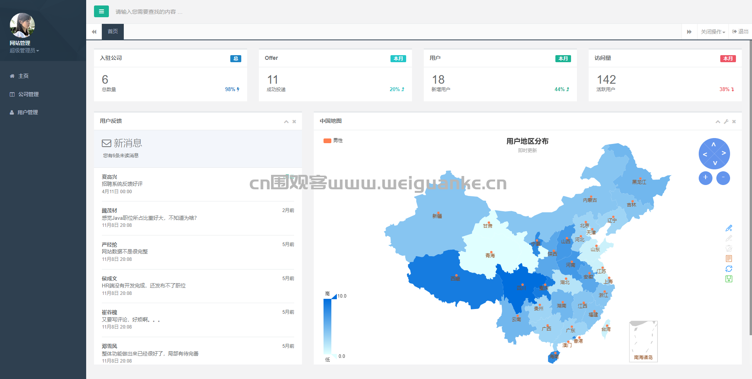Click the home icon beside 主页

[x=12, y=76]
